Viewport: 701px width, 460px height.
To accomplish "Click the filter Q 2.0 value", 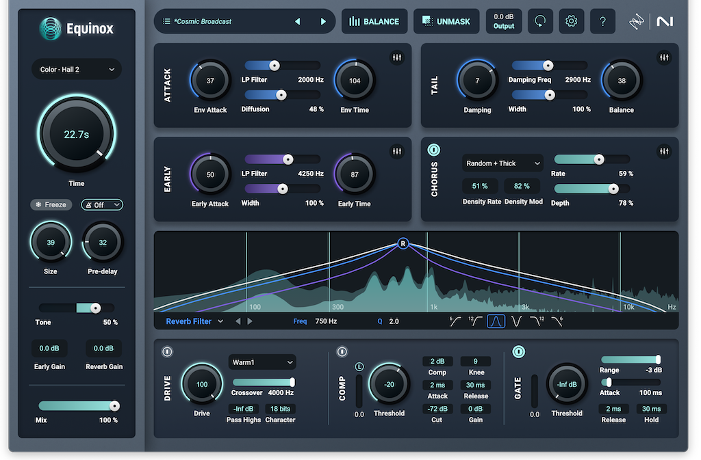I will pyautogui.click(x=394, y=321).
